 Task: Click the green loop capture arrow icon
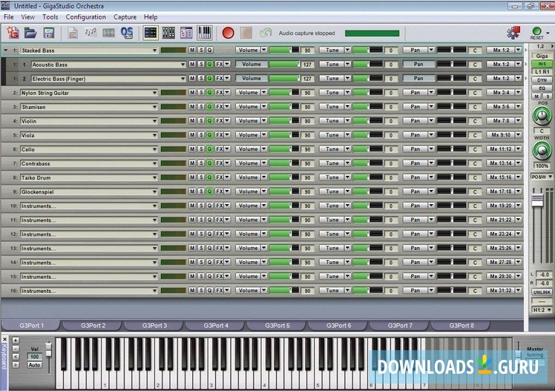tap(266, 33)
